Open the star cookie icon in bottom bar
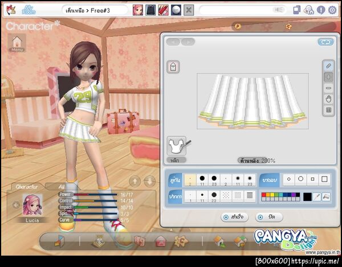This screenshot has width=342, height=267. click(x=181, y=241)
